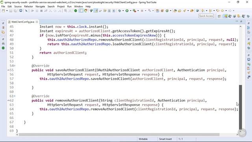The image size is (252, 142).
Task: Click the Run External Tools icon
Action: click(x=134, y=11)
